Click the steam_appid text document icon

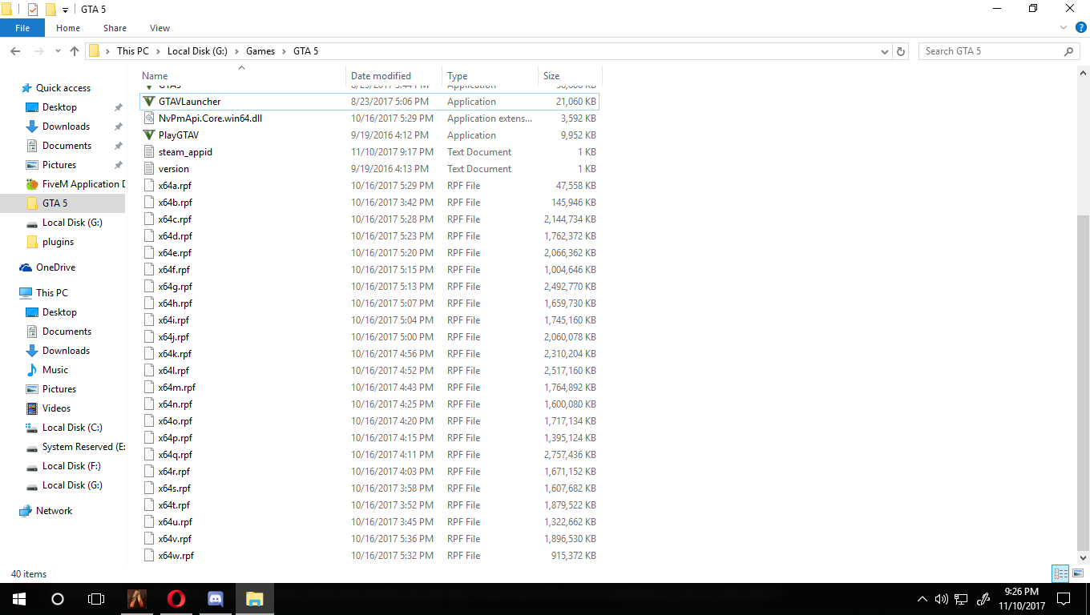(x=149, y=152)
